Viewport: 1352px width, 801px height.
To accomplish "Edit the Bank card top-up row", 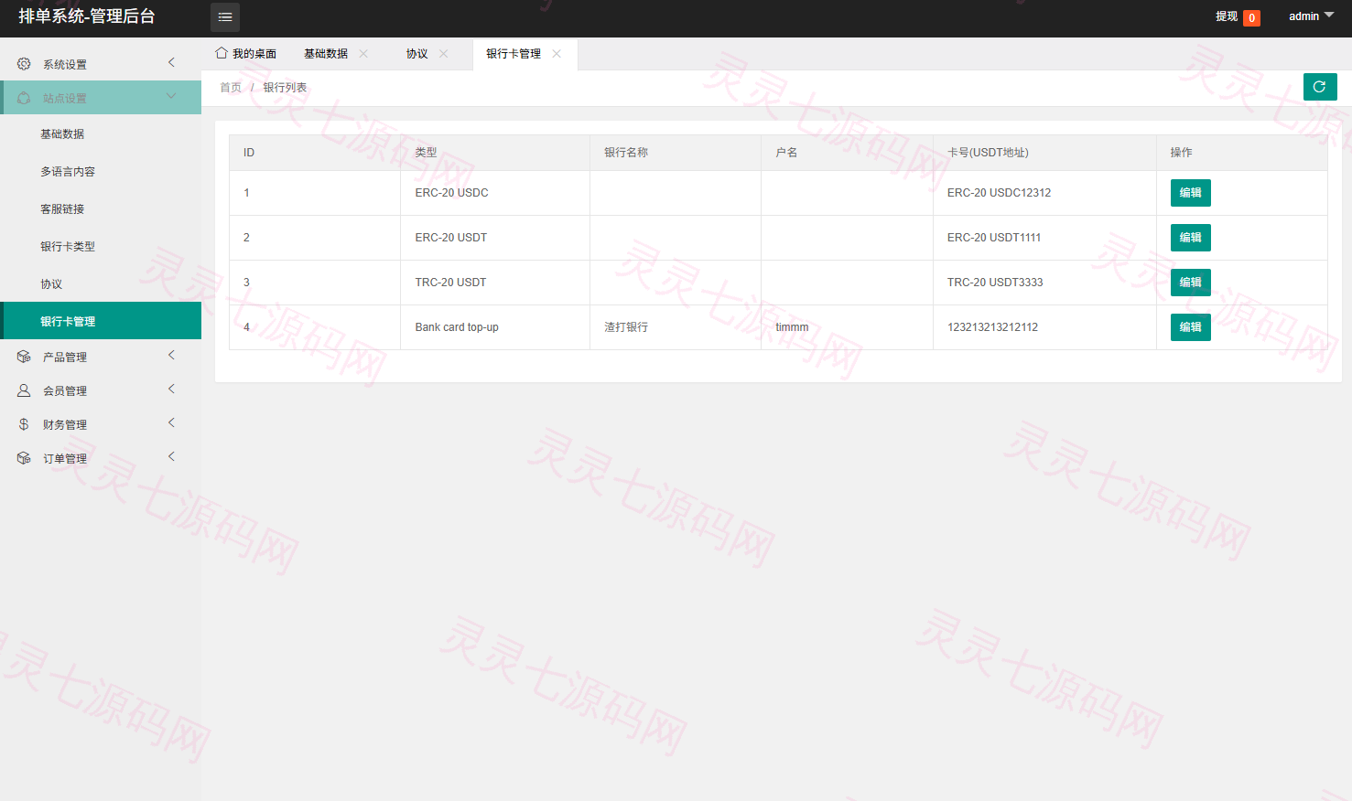I will pos(1190,327).
